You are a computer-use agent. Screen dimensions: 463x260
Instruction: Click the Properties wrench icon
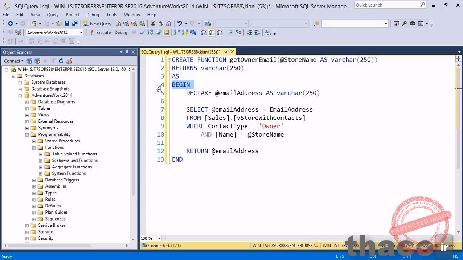point(405,24)
